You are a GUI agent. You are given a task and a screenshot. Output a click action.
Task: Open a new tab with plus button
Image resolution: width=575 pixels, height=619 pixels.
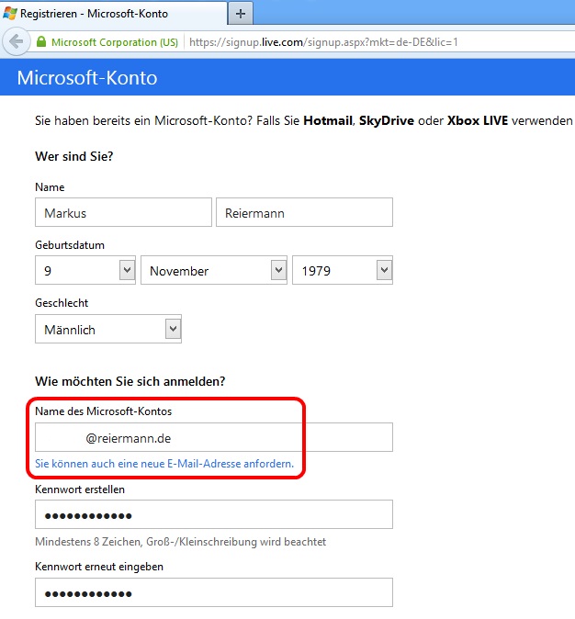click(241, 14)
